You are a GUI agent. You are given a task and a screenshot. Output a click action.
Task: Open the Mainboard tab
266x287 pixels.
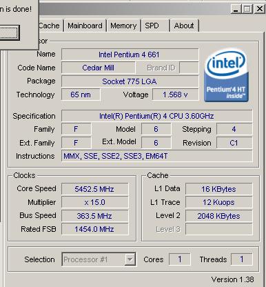tap(85, 26)
